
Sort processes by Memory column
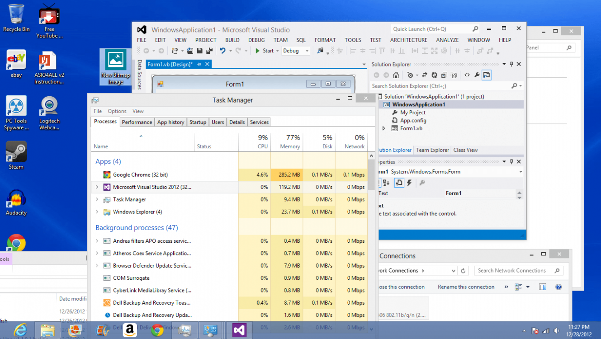coord(287,141)
